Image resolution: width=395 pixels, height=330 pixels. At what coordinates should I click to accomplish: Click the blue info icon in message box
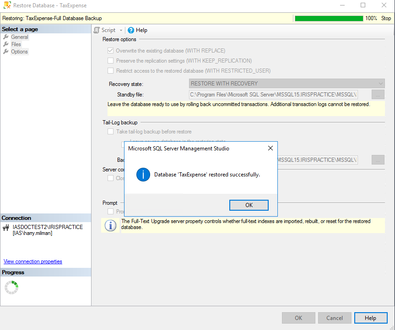coord(143,175)
